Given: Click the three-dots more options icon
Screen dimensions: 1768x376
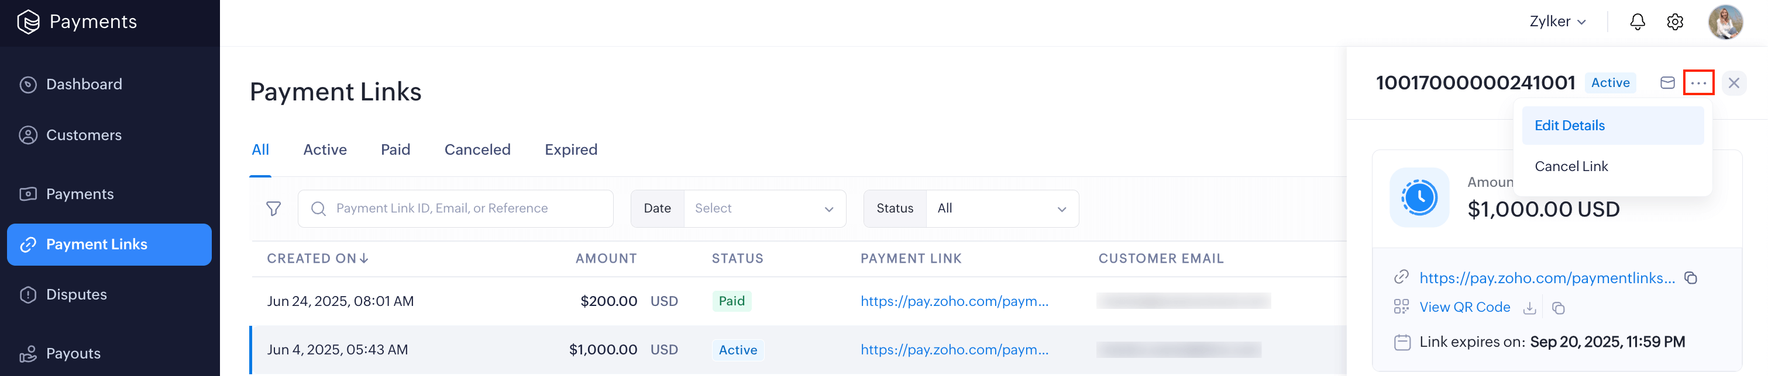Looking at the screenshot, I should tap(1698, 83).
